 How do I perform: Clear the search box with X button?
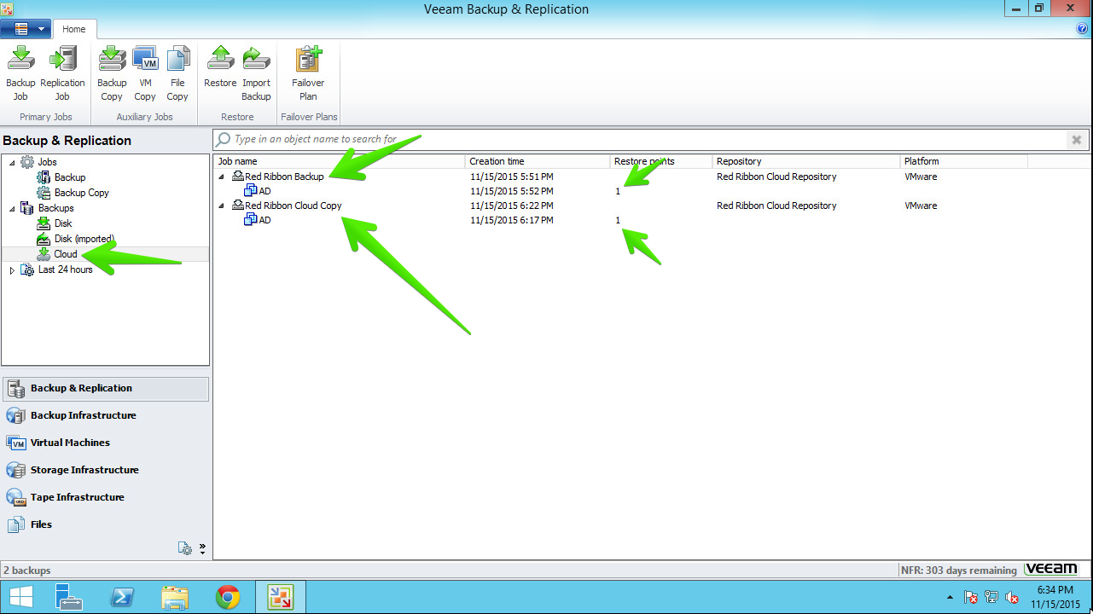click(1077, 140)
